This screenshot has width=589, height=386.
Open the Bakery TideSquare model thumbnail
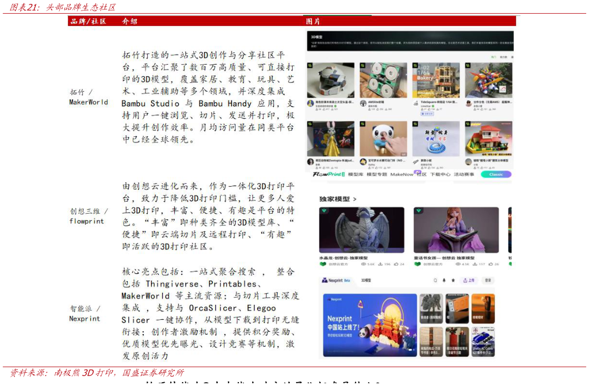coord(435,80)
